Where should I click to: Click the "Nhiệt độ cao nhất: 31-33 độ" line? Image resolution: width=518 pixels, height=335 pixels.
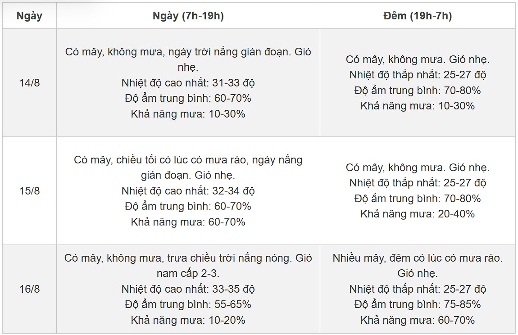point(188,83)
